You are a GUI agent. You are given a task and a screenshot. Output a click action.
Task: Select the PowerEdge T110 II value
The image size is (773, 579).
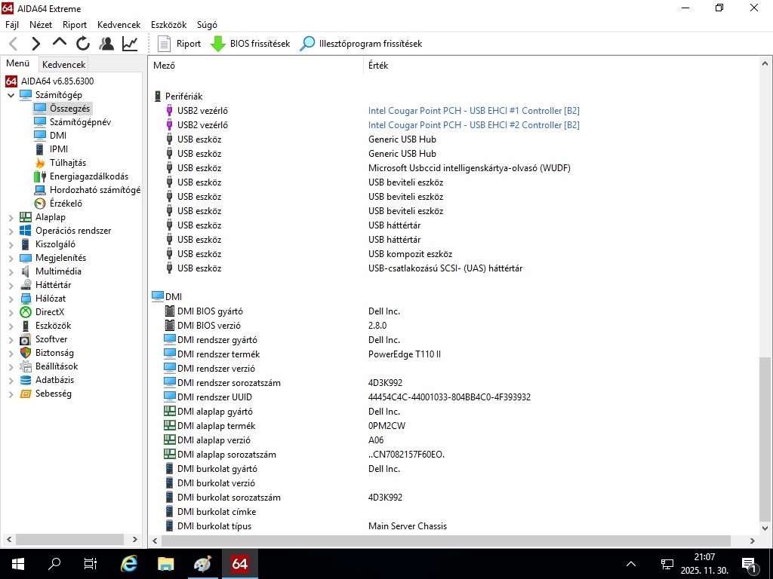coord(405,354)
